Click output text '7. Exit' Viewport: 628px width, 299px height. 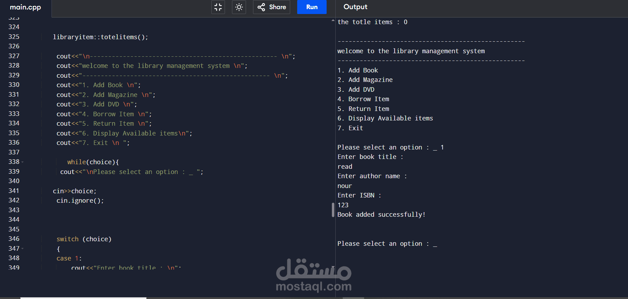pyautogui.click(x=350, y=128)
